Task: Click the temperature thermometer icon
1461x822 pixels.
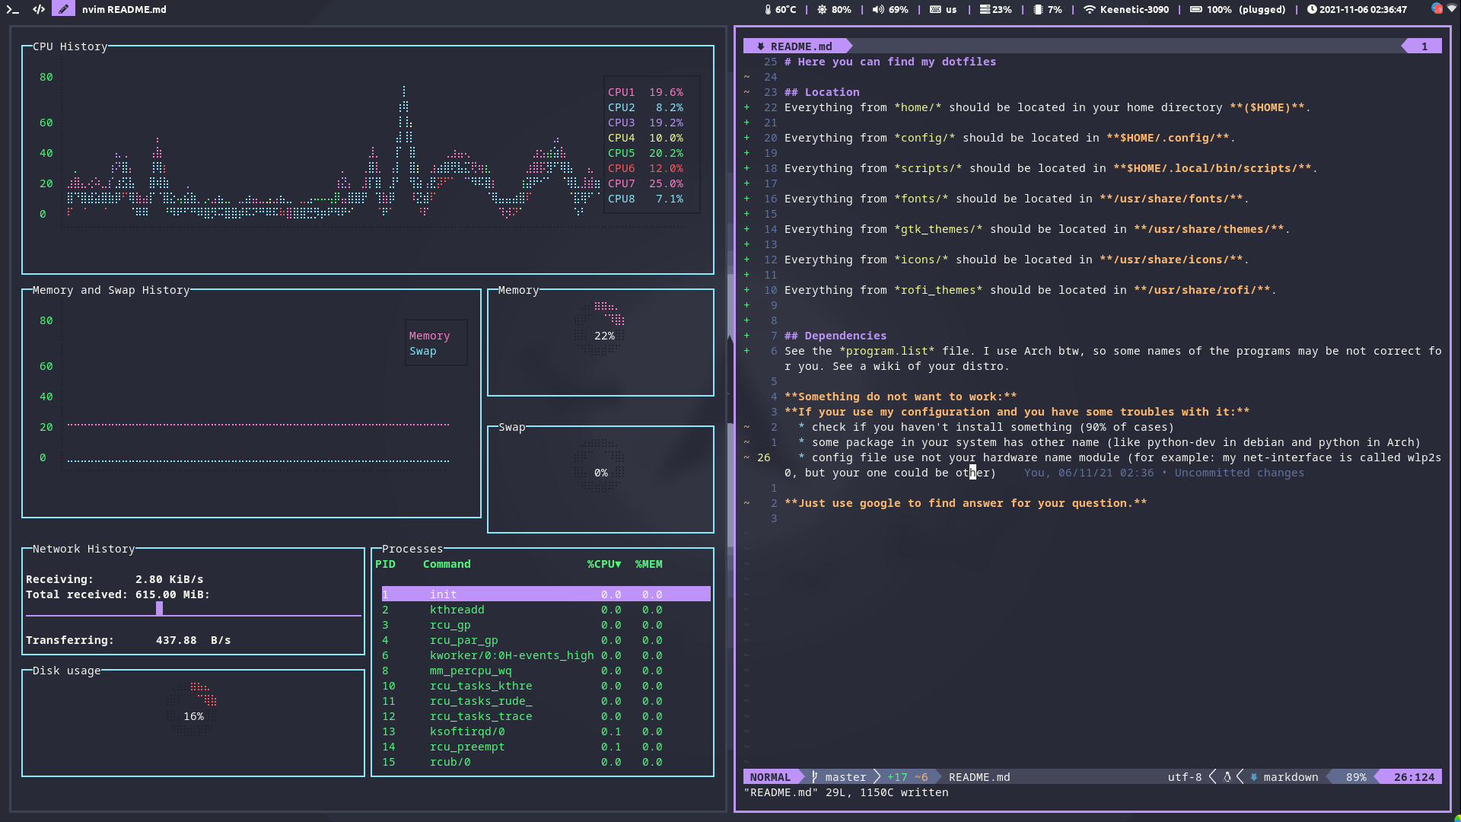Action: 768,10
